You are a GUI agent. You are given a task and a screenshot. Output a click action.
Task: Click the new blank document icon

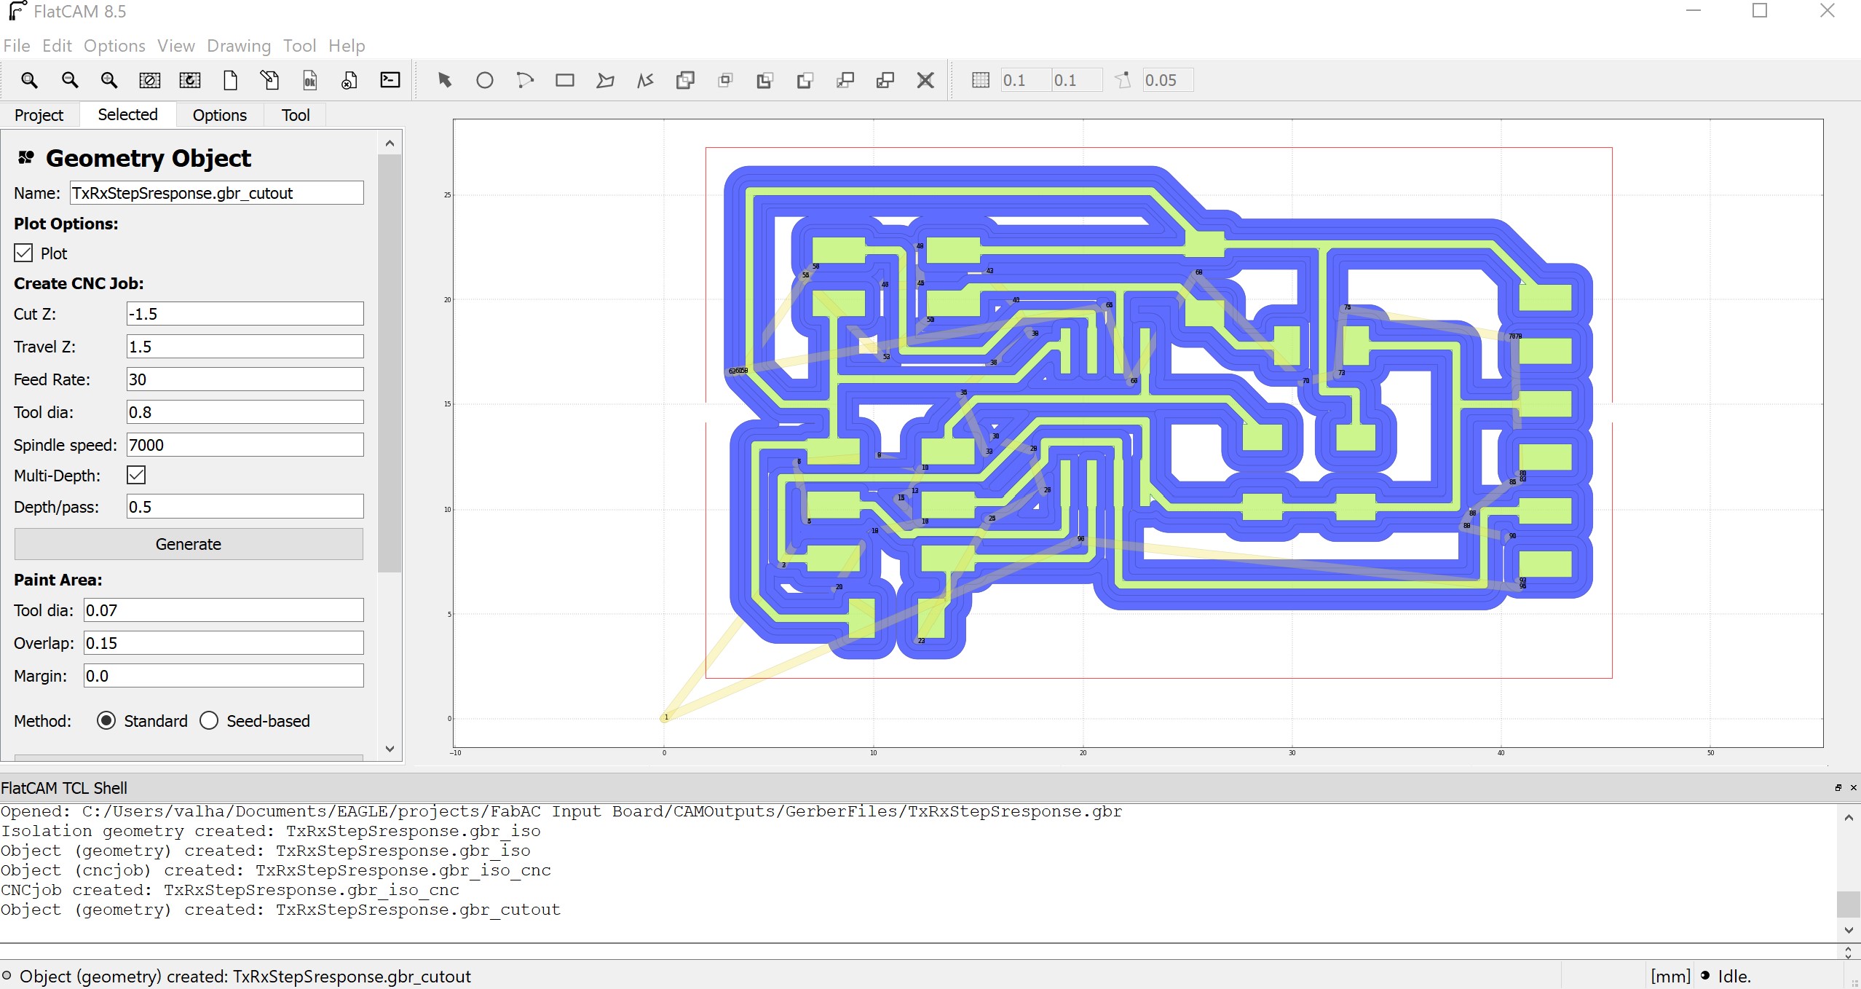(x=230, y=80)
